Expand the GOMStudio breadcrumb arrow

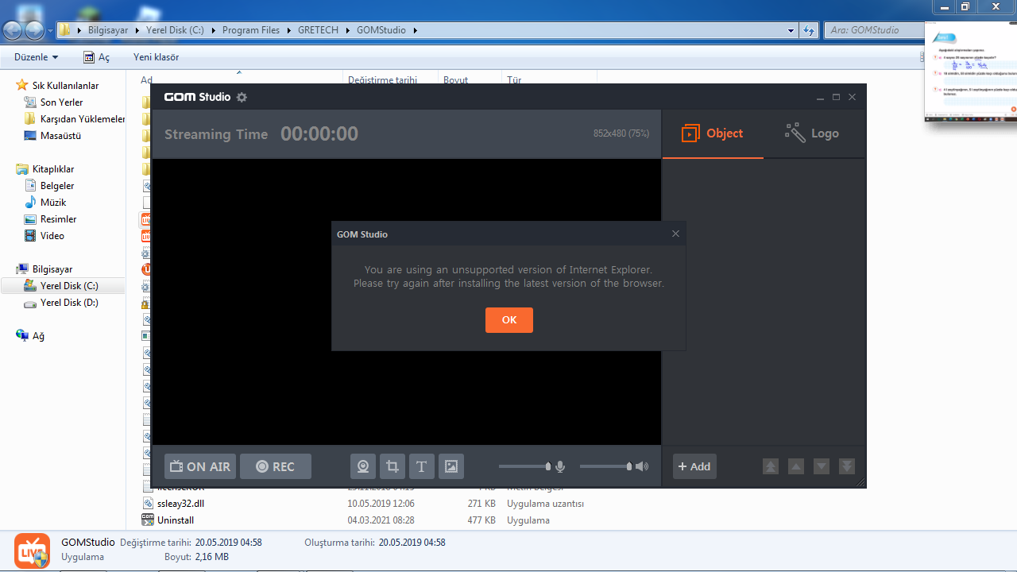click(x=415, y=30)
